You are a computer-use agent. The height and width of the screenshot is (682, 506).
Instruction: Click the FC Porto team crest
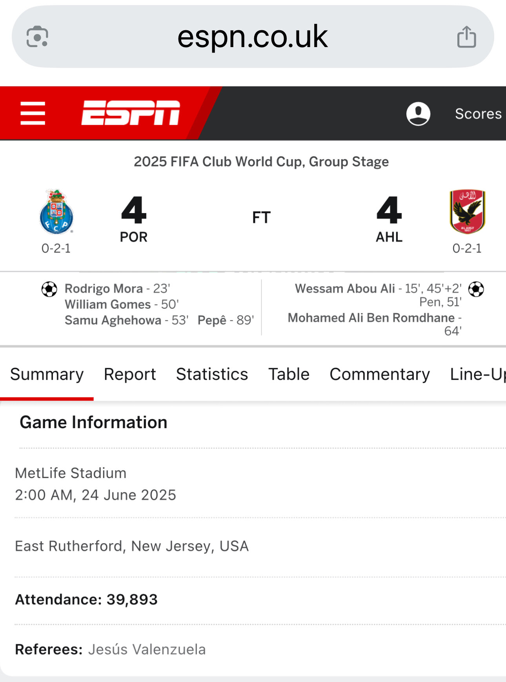(x=56, y=212)
